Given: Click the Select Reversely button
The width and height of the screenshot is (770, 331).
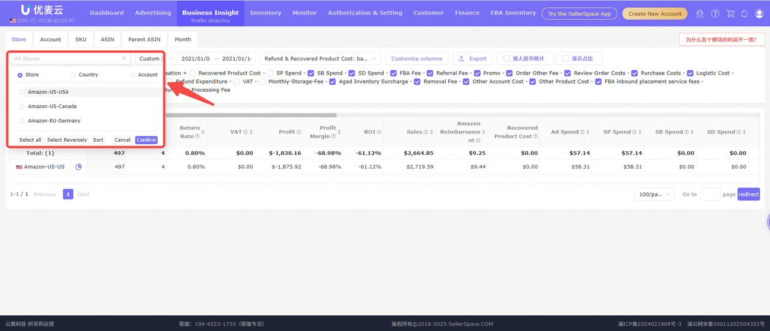Looking at the screenshot, I should 67,140.
